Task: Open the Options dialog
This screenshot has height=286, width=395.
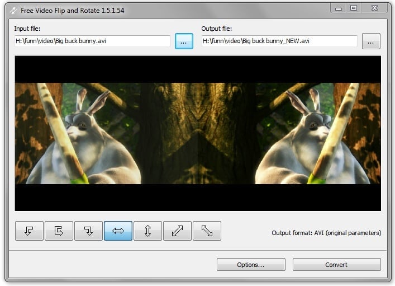Action: point(251,265)
